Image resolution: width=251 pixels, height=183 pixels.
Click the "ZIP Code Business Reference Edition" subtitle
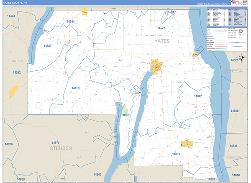tap(213, 4)
